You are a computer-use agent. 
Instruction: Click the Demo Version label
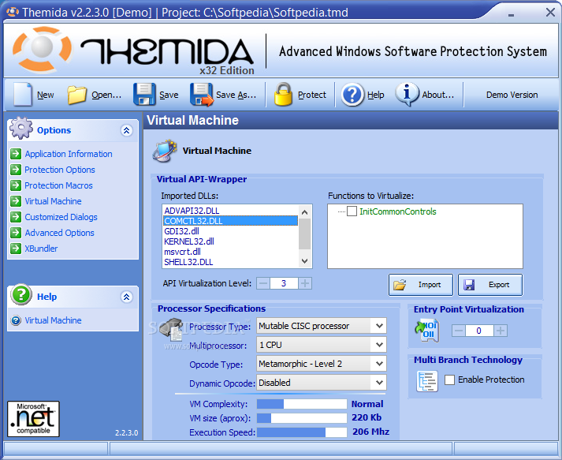[512, 95]
